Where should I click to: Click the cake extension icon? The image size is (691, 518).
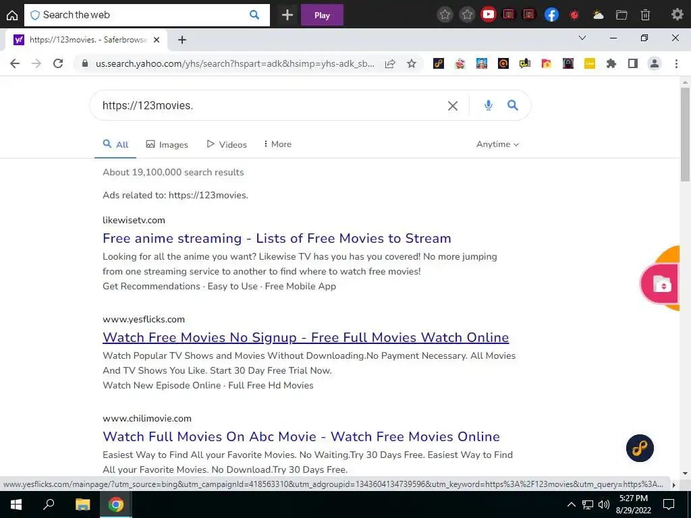pyautogui.click(x=460, y=63)
